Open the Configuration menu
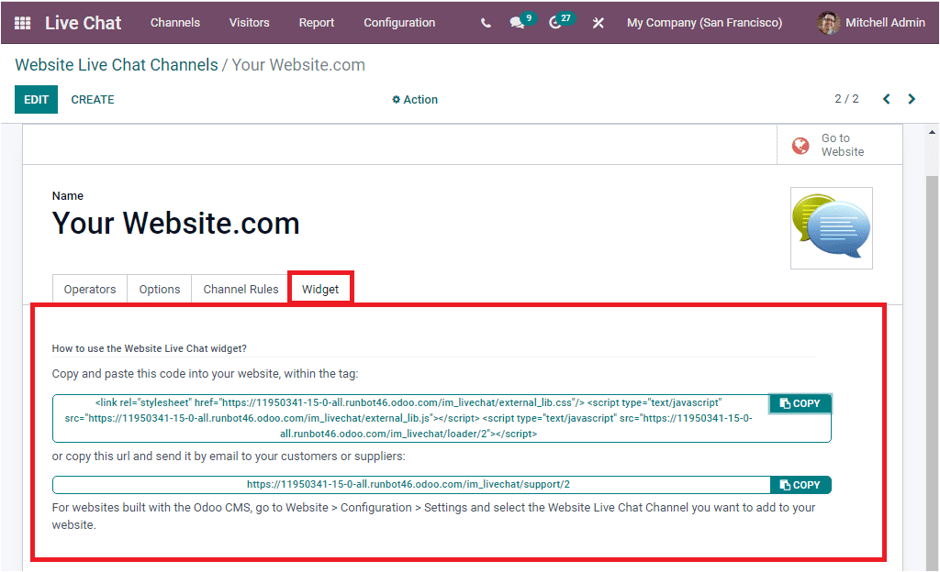 pyautogui.click(x=399, y=23)
